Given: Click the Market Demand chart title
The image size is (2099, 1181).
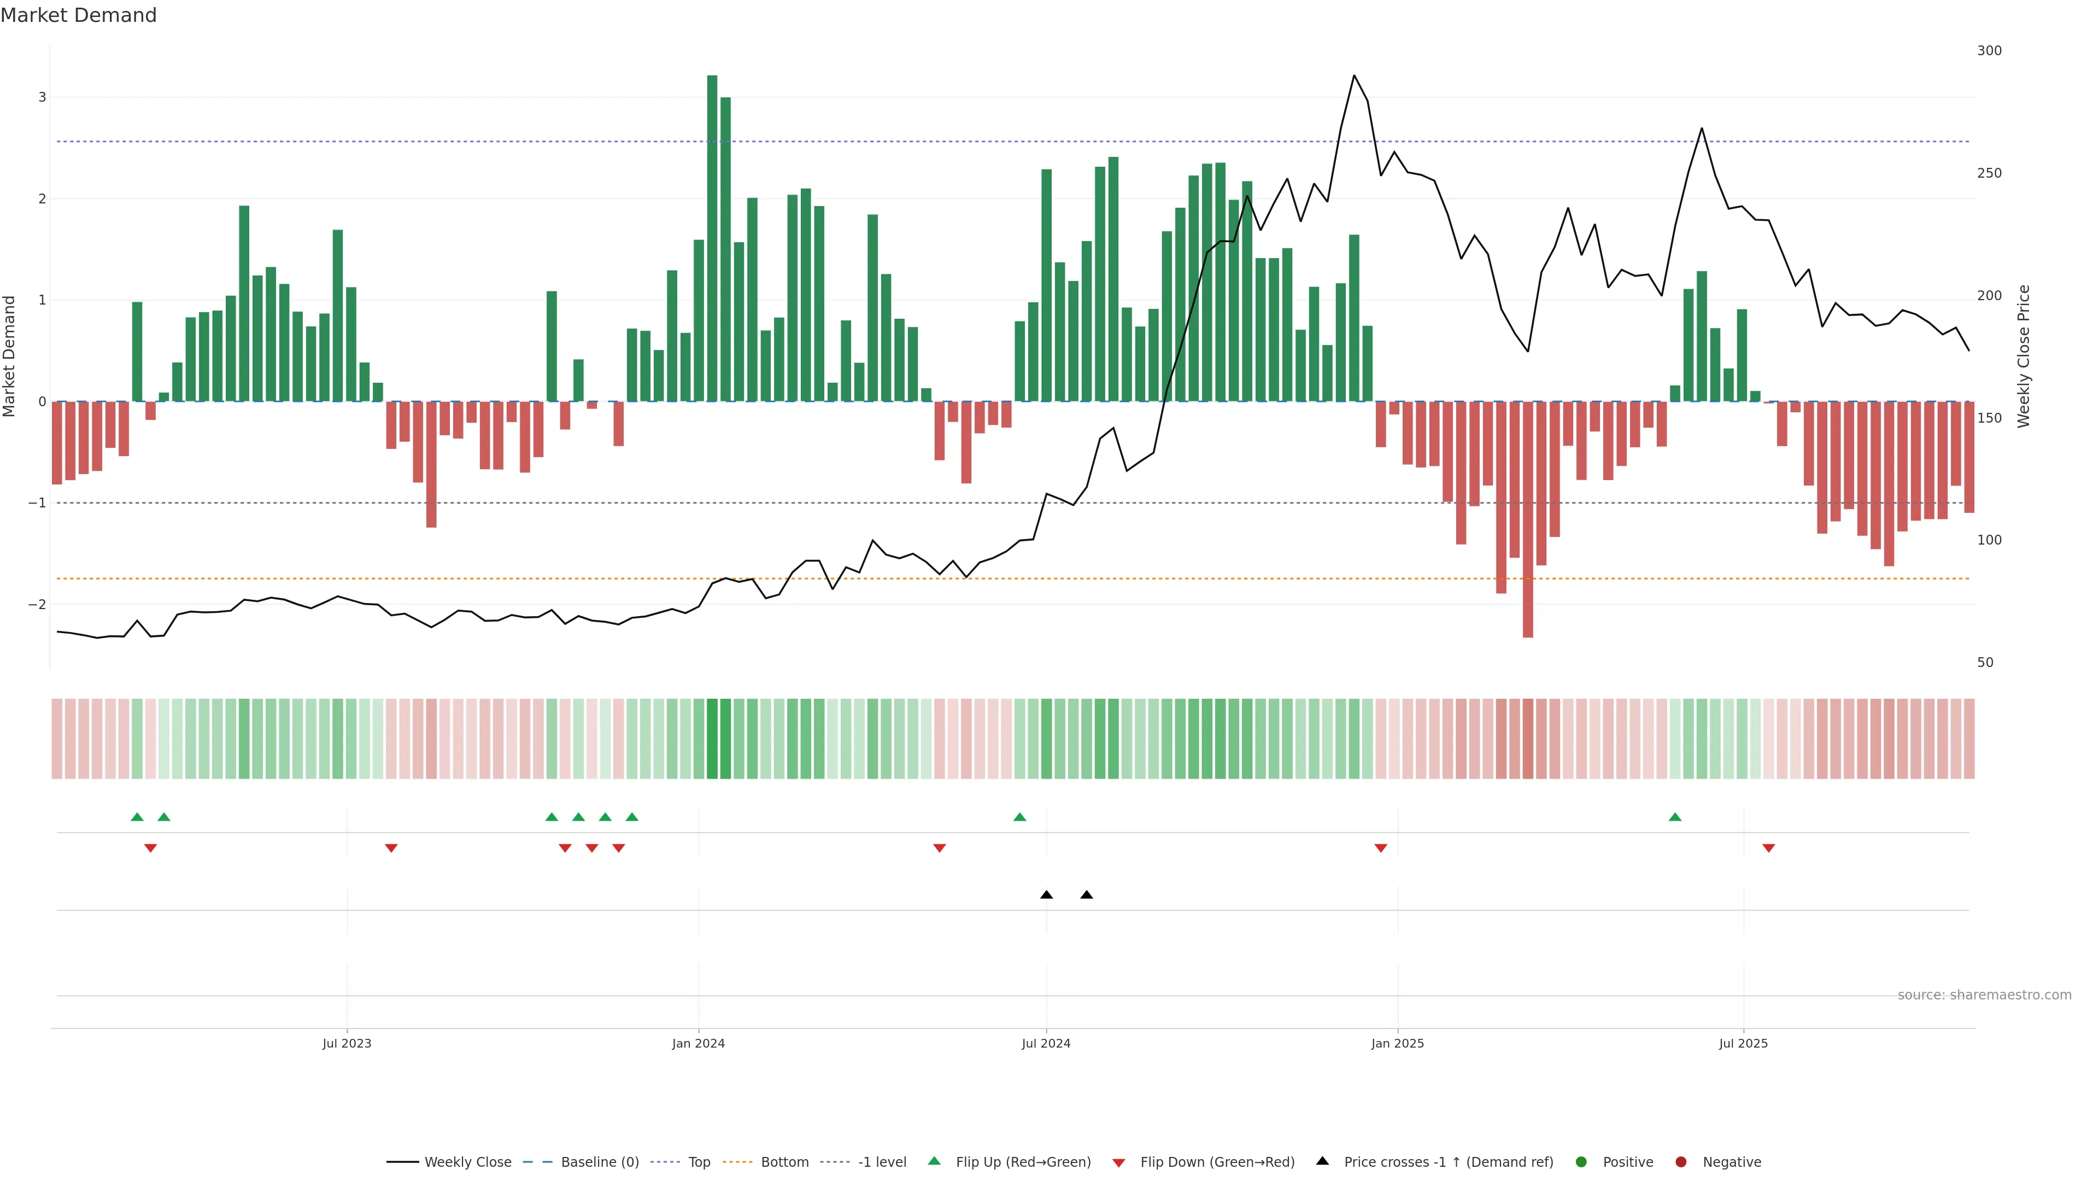Looking at the screenshot, I should 78,15.
